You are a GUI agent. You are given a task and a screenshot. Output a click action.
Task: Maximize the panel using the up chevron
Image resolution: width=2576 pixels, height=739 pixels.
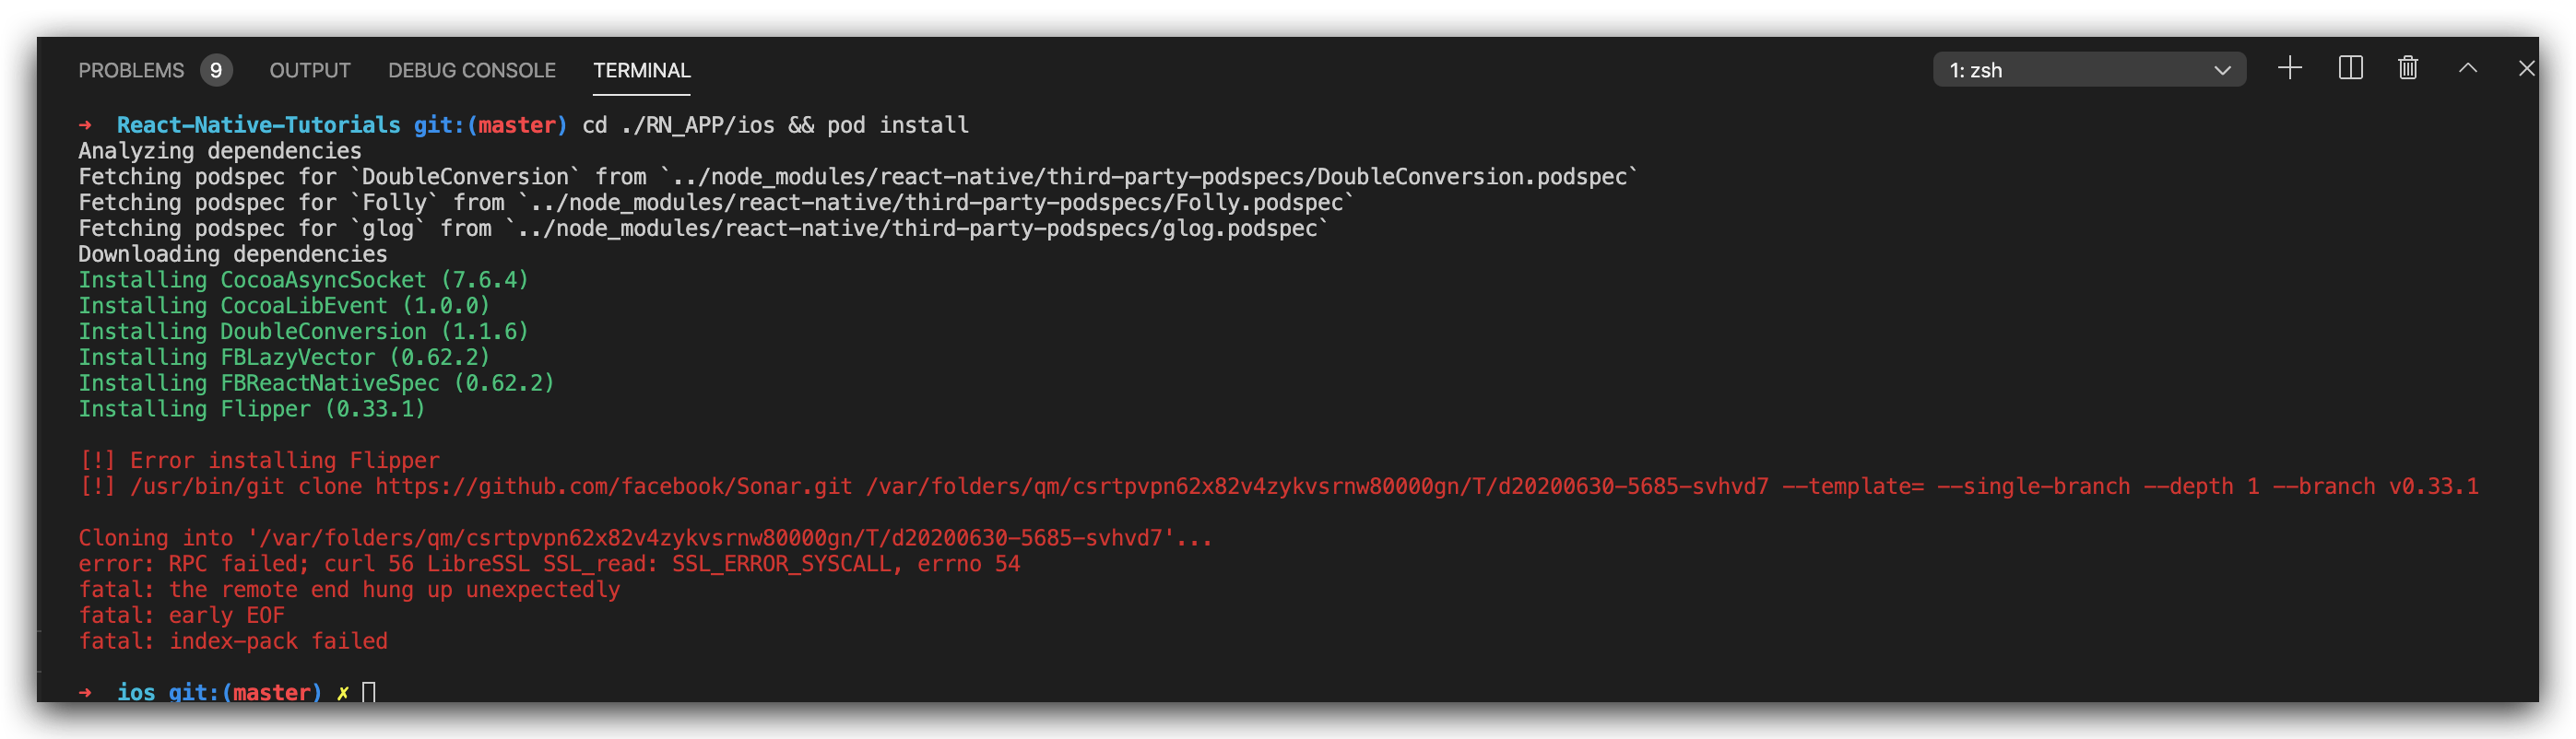coord(2468,69)
